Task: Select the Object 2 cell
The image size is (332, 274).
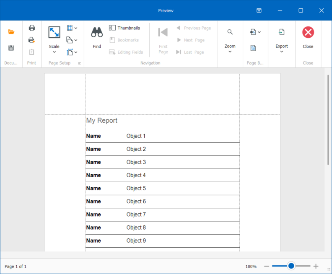Action: [x=136, y=149]
